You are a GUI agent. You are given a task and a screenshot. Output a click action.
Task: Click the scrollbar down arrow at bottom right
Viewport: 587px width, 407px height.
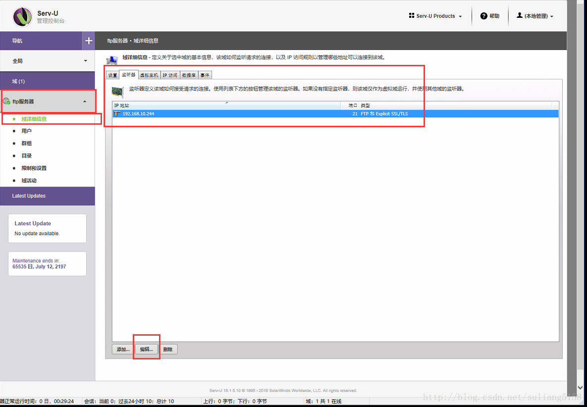(581, 388)
